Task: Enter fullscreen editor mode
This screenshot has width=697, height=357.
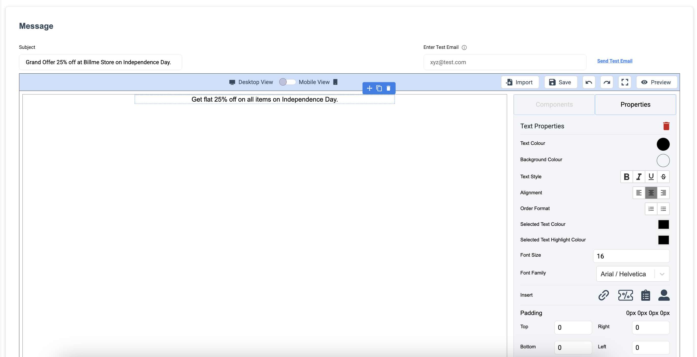Action: pos(624,82)
